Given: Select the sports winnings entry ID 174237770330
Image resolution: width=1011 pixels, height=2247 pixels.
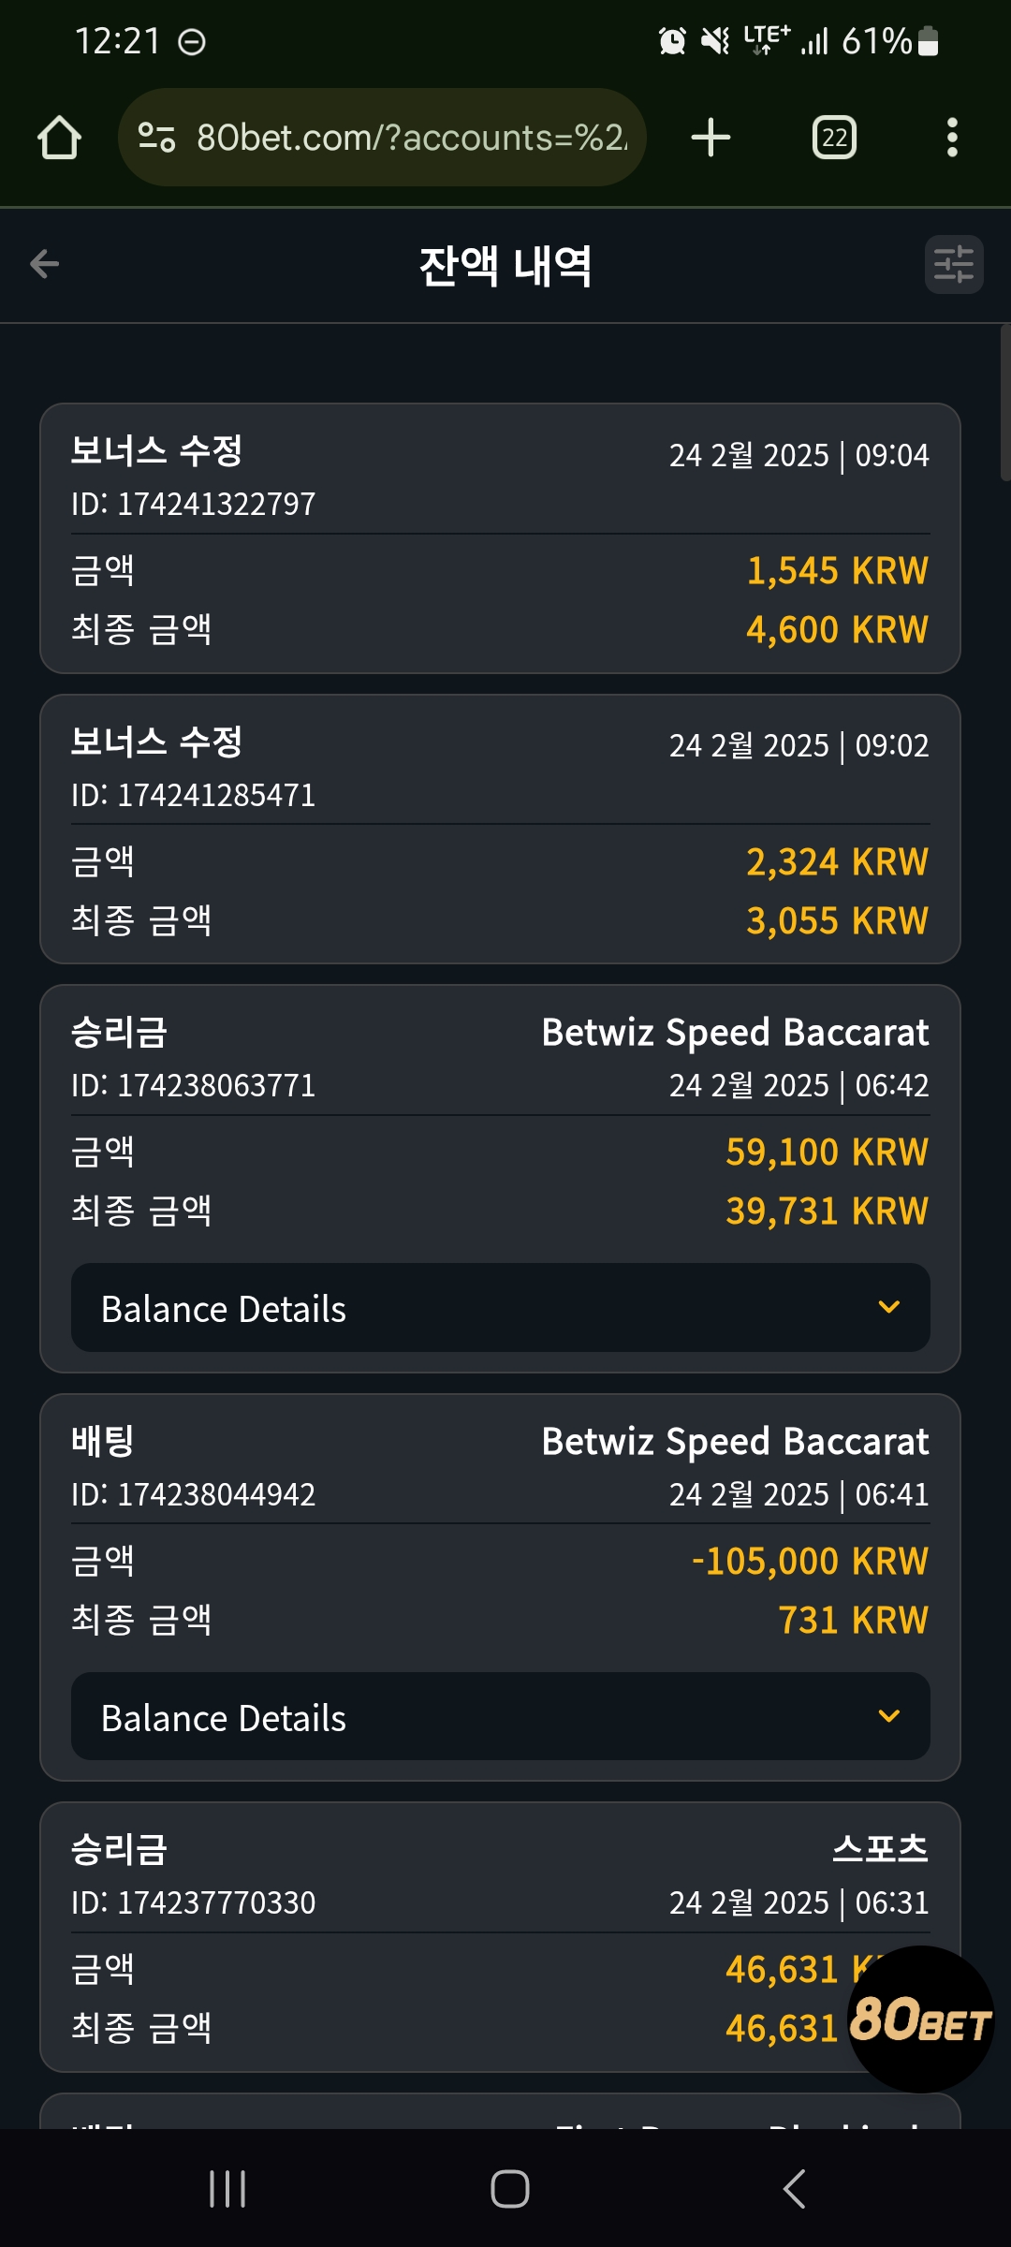Looking at the screenshot, I should click(x=501, y=1937).
